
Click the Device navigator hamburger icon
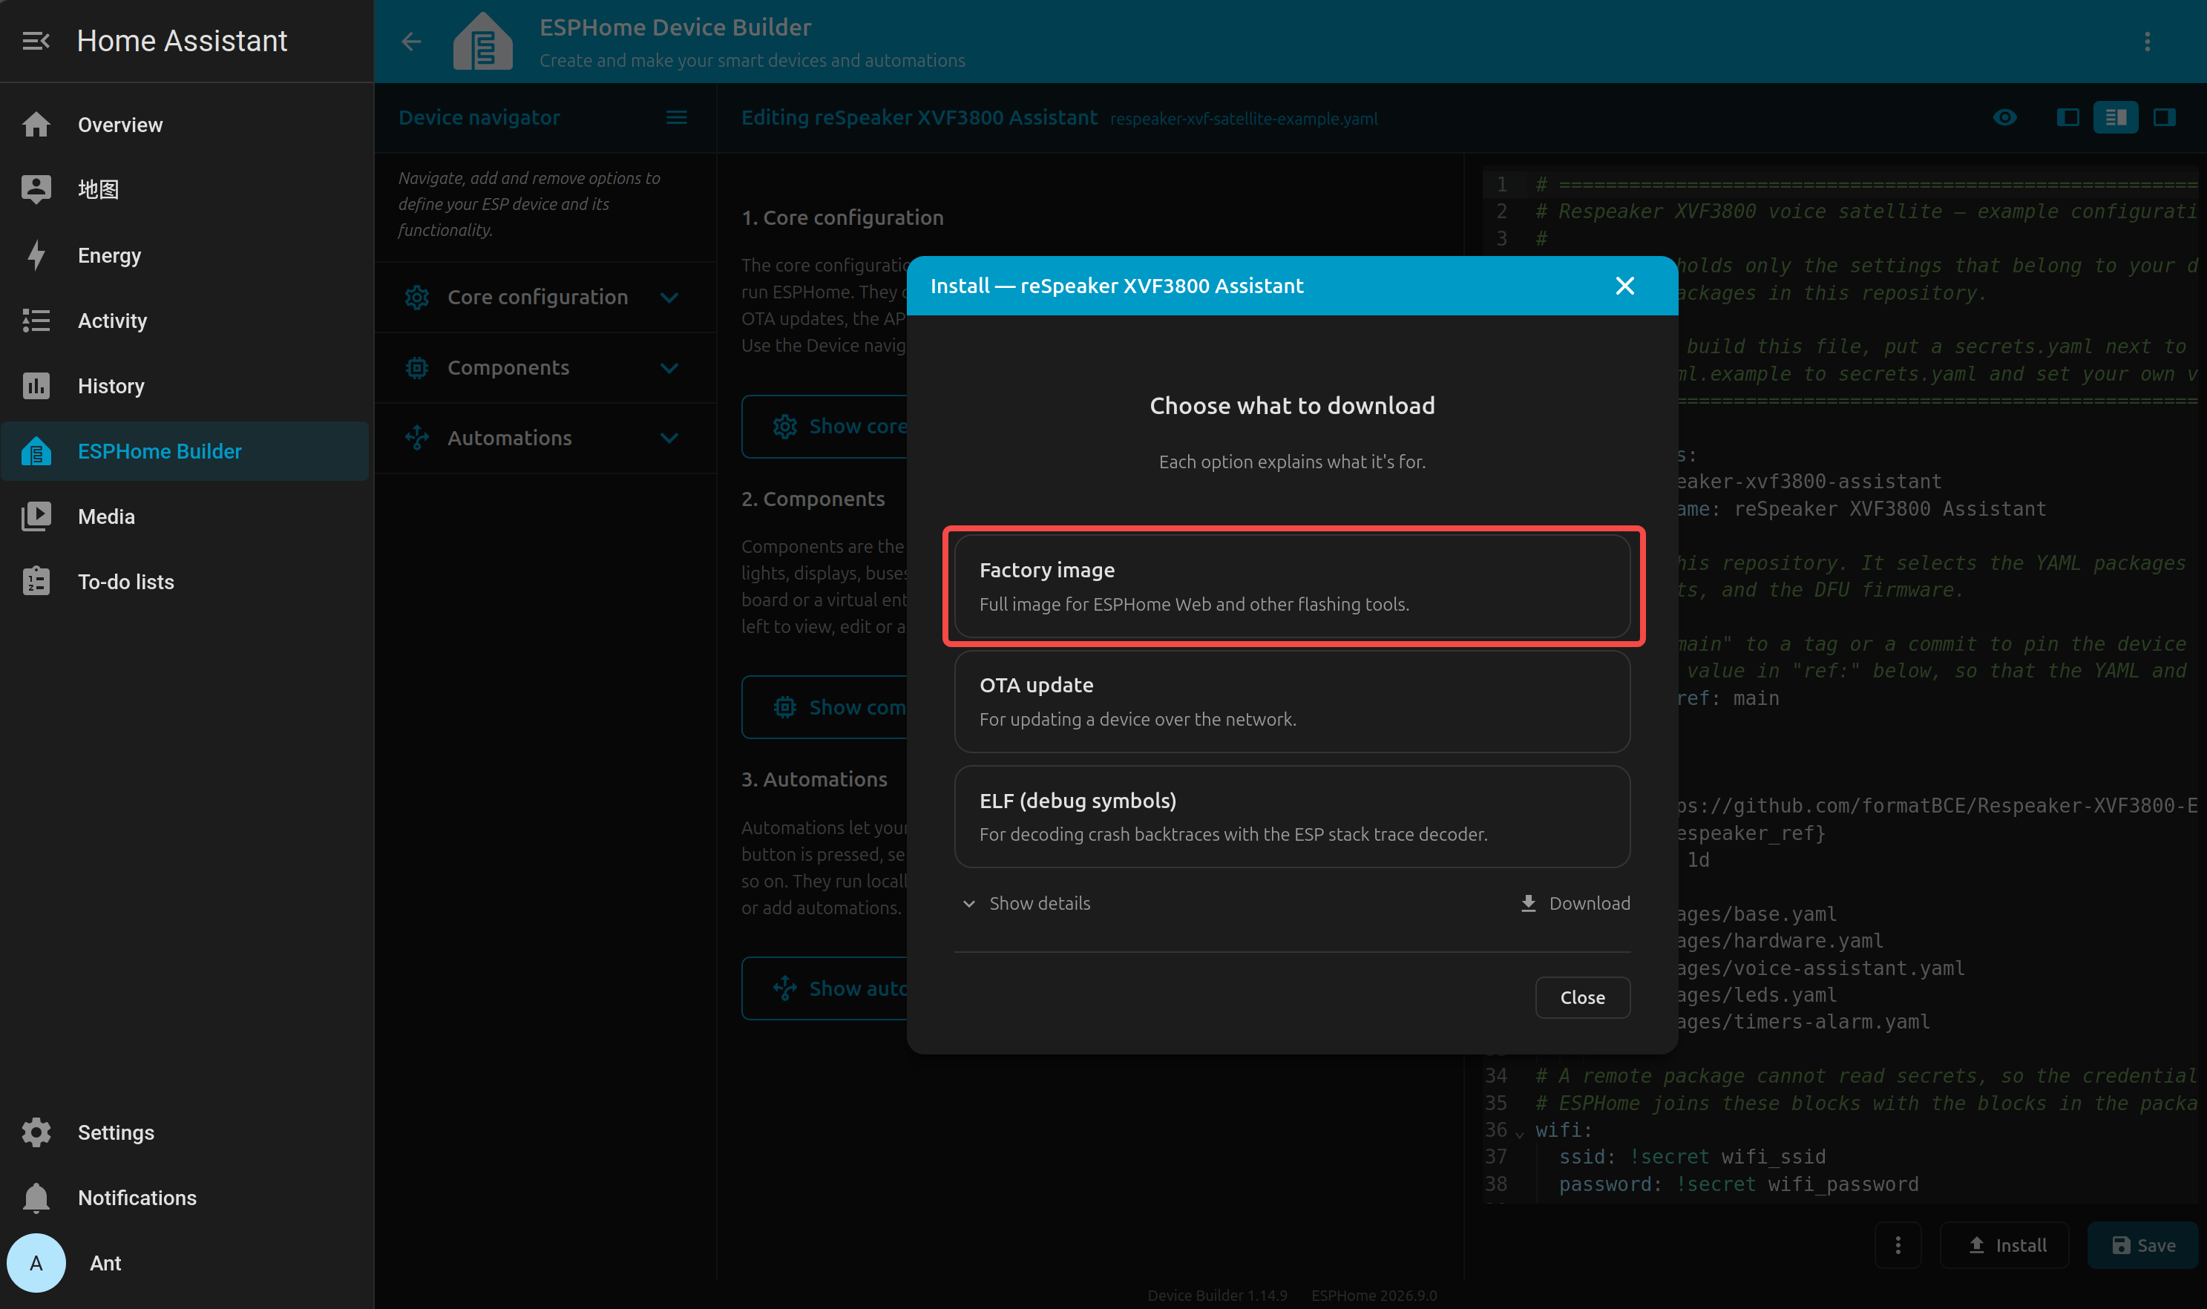click(x=677, y=117)
